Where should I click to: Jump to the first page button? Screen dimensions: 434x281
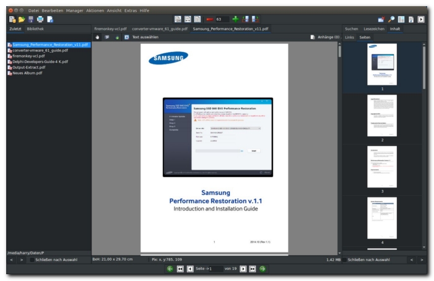point(180,269)
